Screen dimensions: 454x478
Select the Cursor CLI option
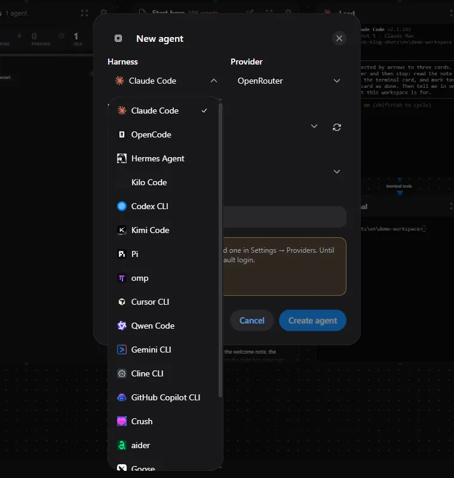tap(162, 302)
